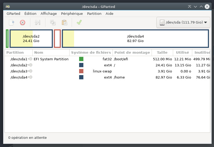Click the New partition toolbar icon

pos(11,23)
